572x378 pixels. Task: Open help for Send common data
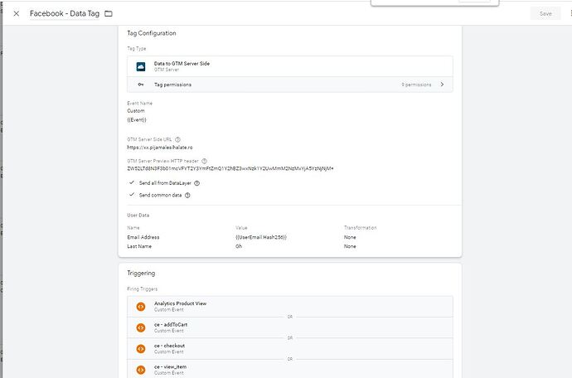pyautogui.click(x=187, y=195)
